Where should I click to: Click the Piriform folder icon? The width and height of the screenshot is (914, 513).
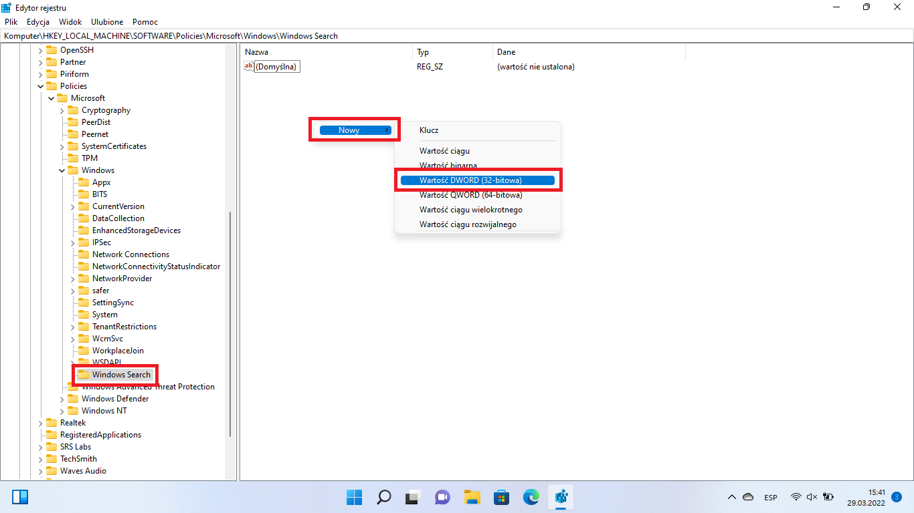point(52,74)
